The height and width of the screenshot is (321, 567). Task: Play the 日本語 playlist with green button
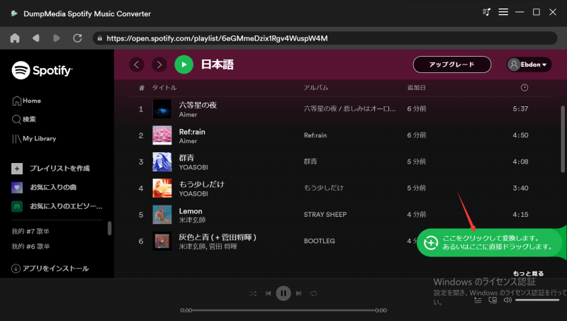184,64
